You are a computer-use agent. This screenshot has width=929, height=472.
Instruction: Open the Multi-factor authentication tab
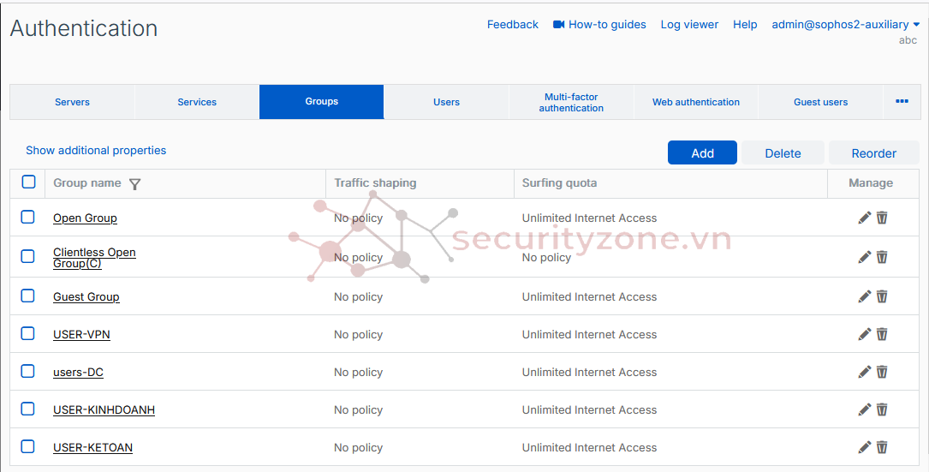click(571, 102)
